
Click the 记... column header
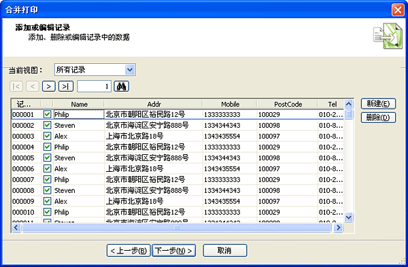pos(26,104)
